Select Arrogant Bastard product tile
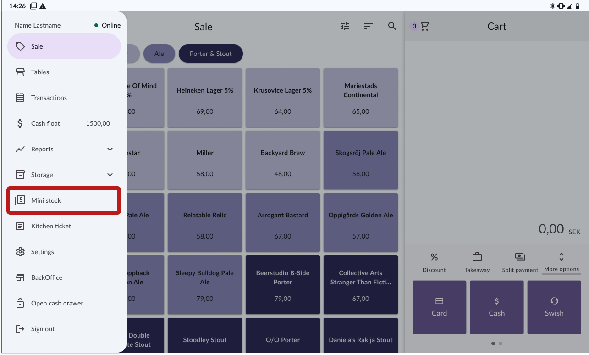 (x=283, y=223)
